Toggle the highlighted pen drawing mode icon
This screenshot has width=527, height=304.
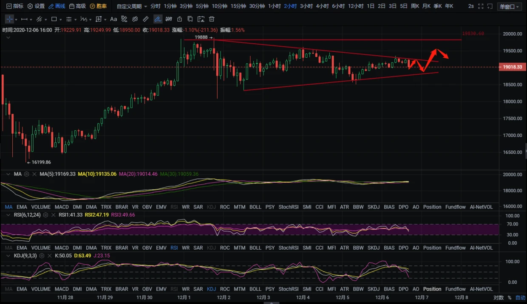click(x=158, y=19)
